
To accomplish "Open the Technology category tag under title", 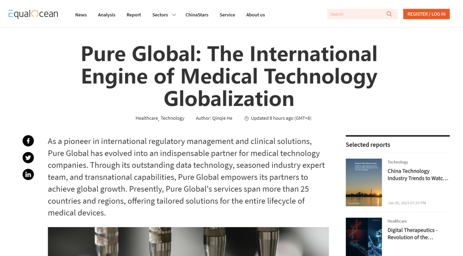I will point(172,118).
